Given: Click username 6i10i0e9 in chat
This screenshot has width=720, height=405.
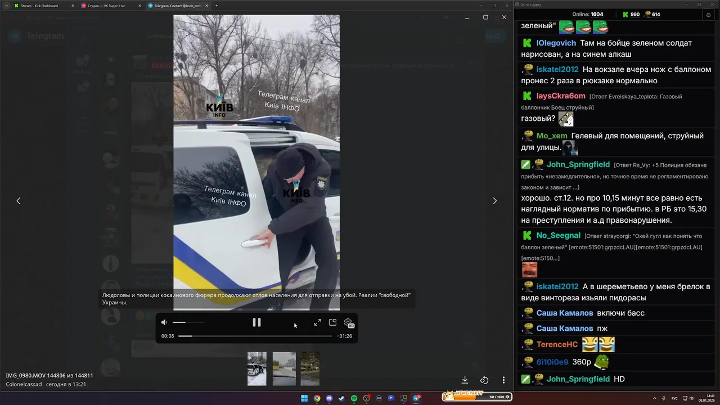Looking at the screenshot, I should click(x=552, y=362).
